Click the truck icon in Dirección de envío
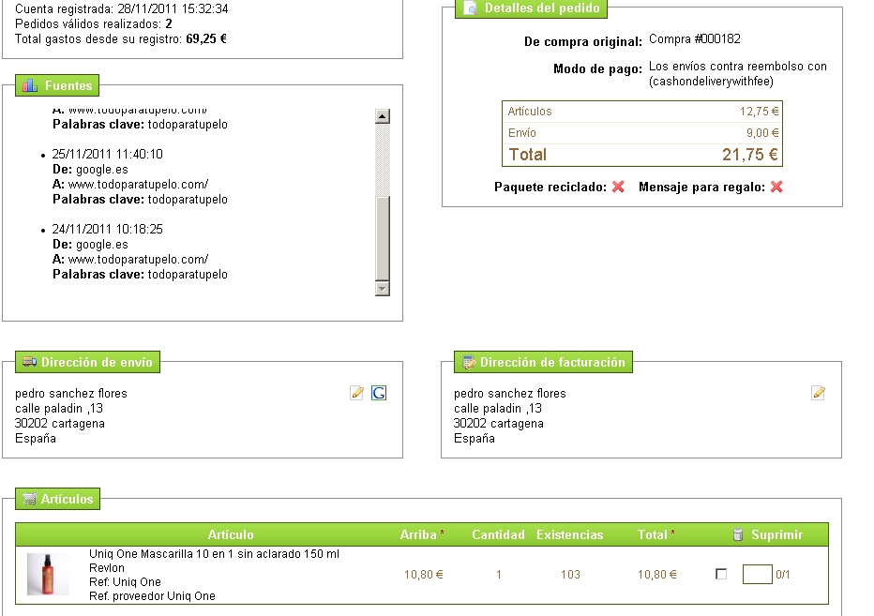Image resolution: width=874 pixels, height=616 pixels. (29, 362)
